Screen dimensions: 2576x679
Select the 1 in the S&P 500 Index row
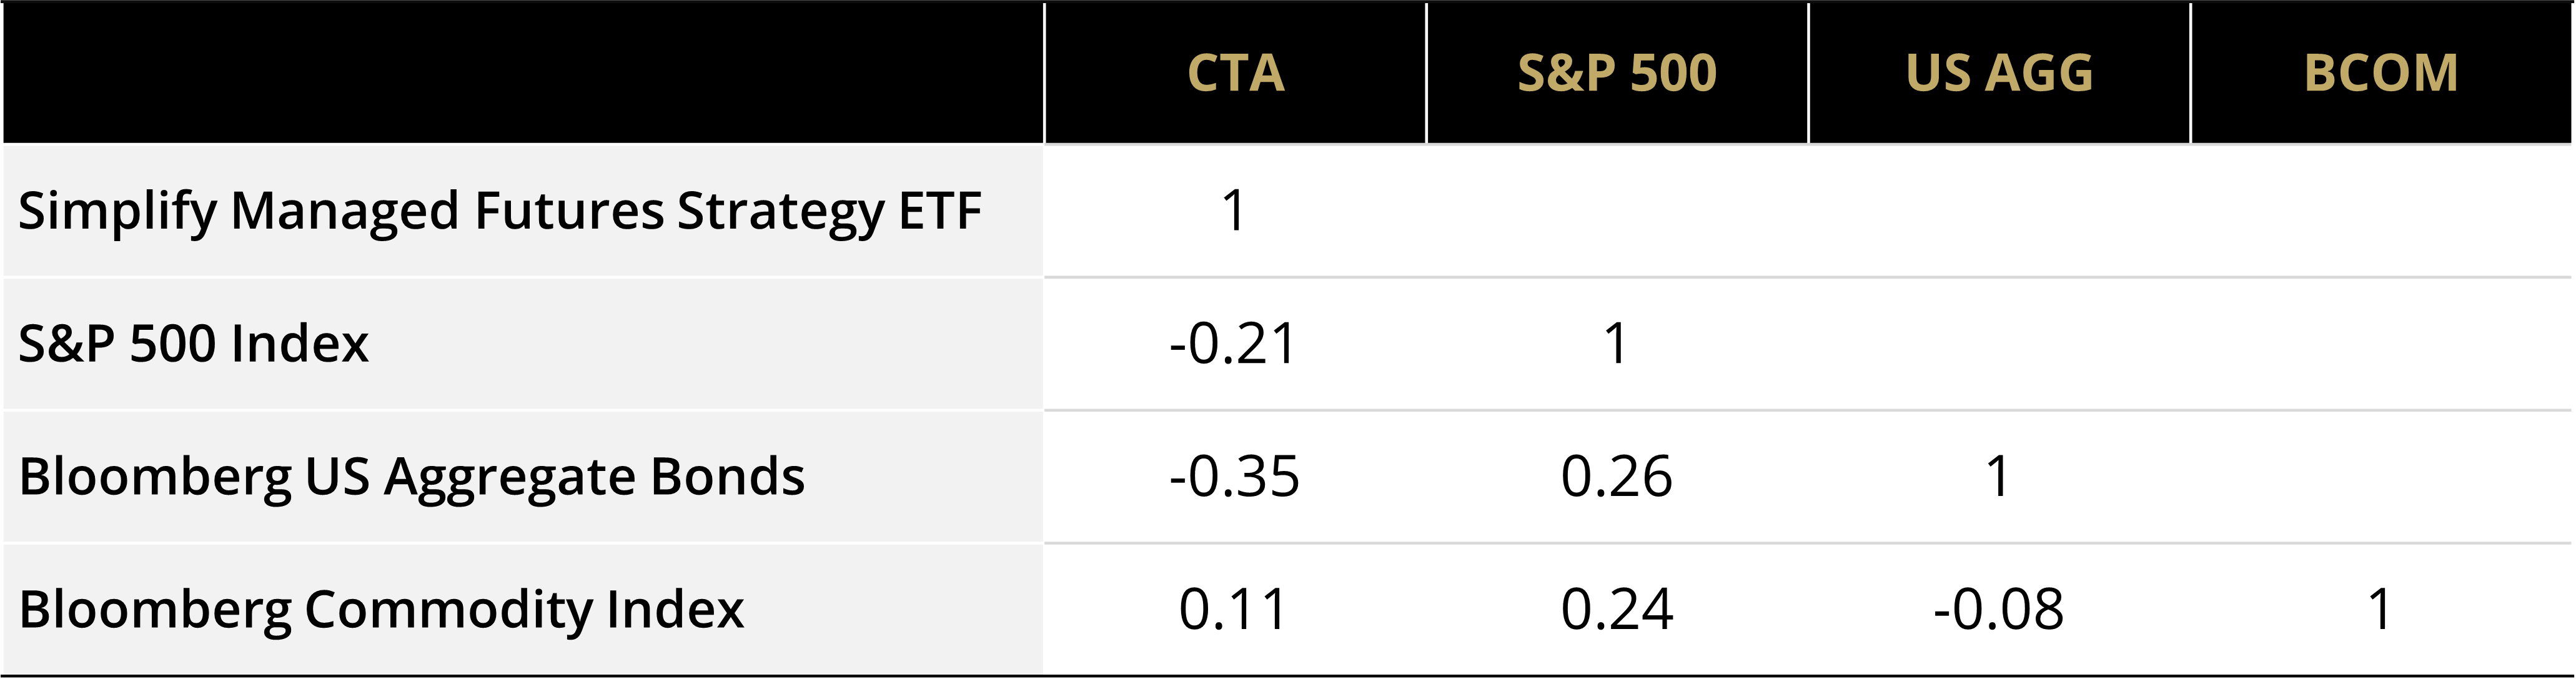(1616, 344)
